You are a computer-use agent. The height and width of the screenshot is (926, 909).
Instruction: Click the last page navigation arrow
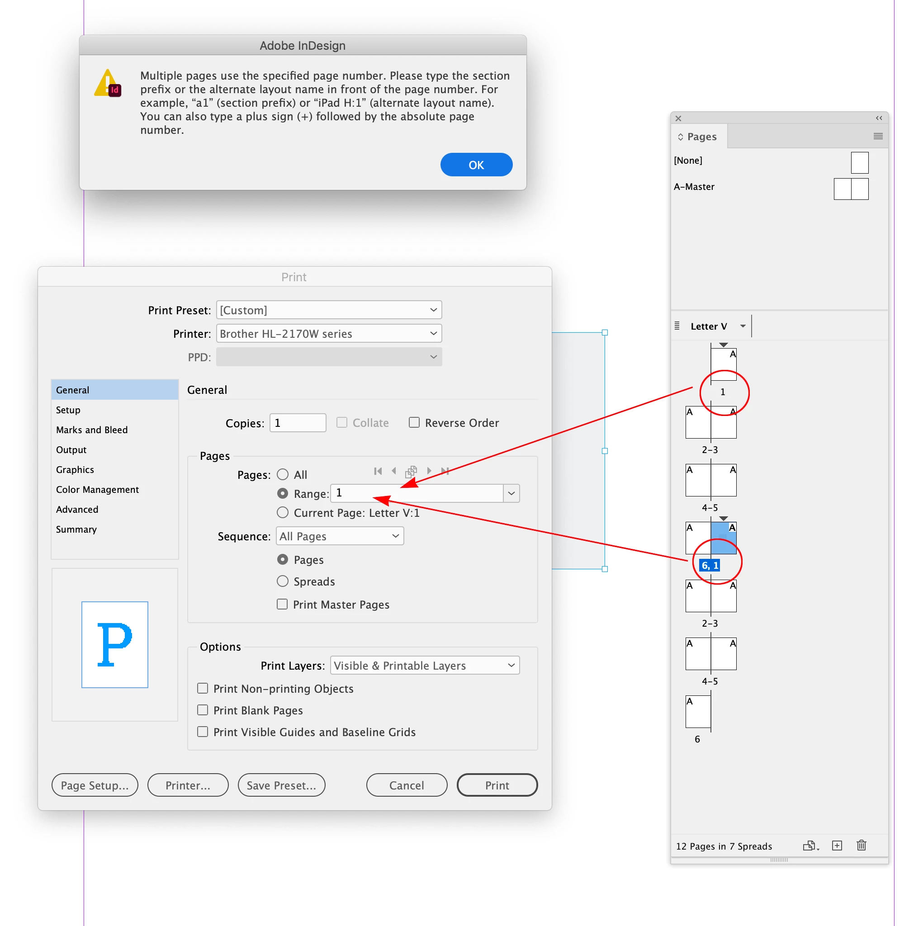coord(445,471)
